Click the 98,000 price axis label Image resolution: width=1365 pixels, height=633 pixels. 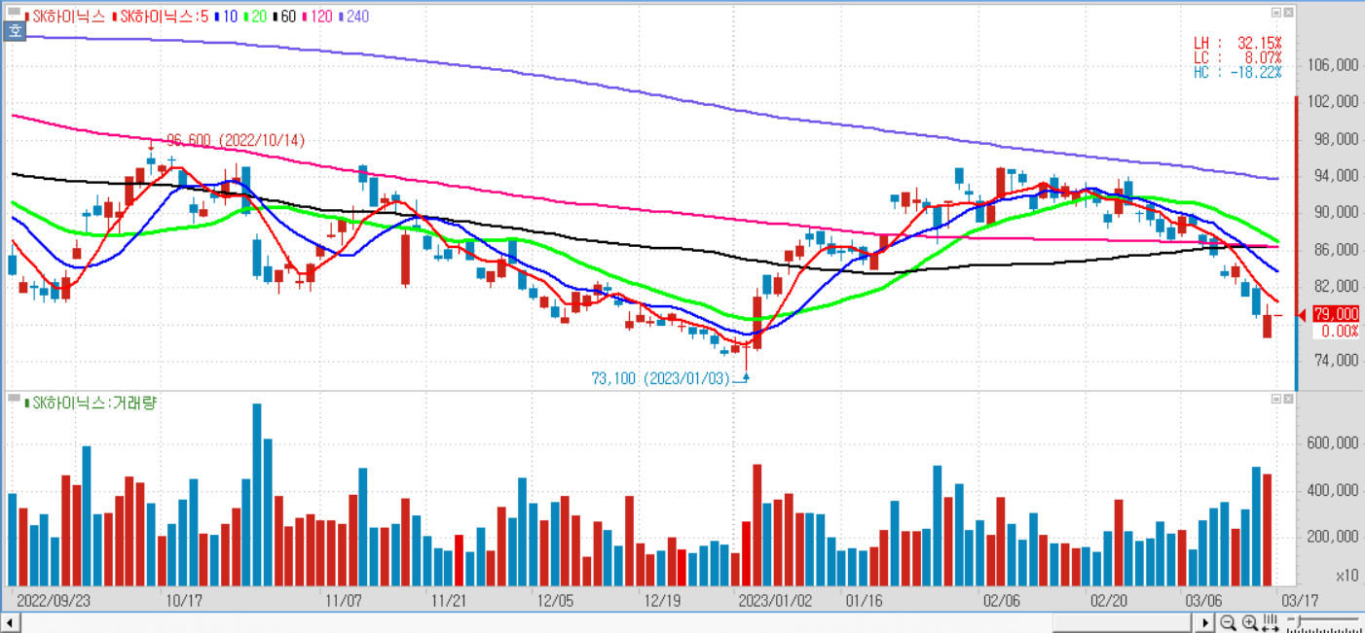1338,139
